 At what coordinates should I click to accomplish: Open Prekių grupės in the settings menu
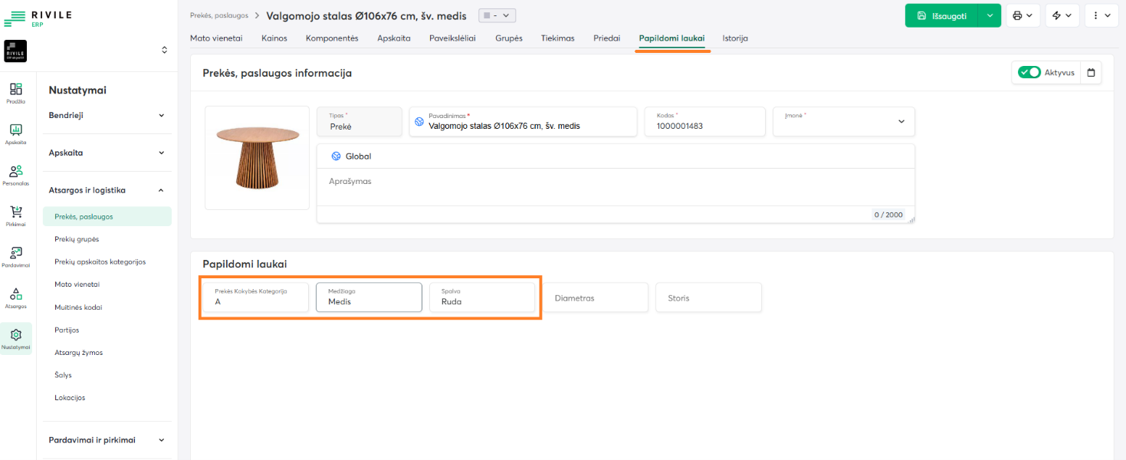tap(77, 239)
